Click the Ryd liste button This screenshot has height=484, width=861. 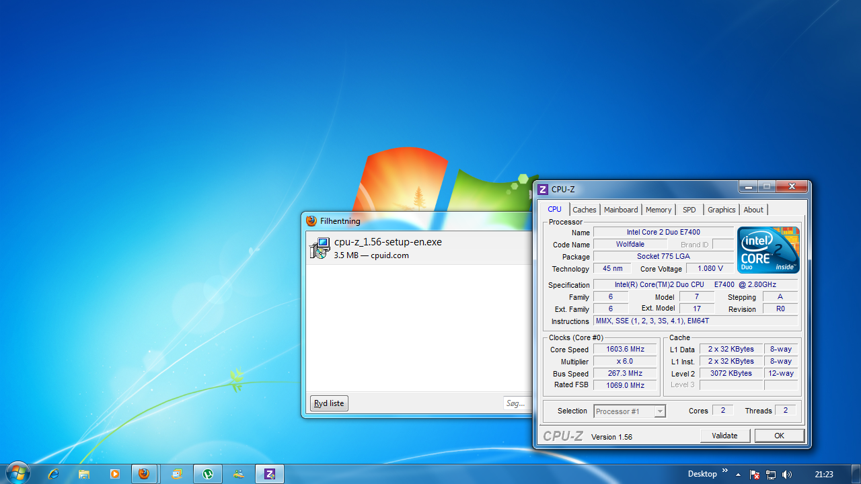tap(329, 403)
